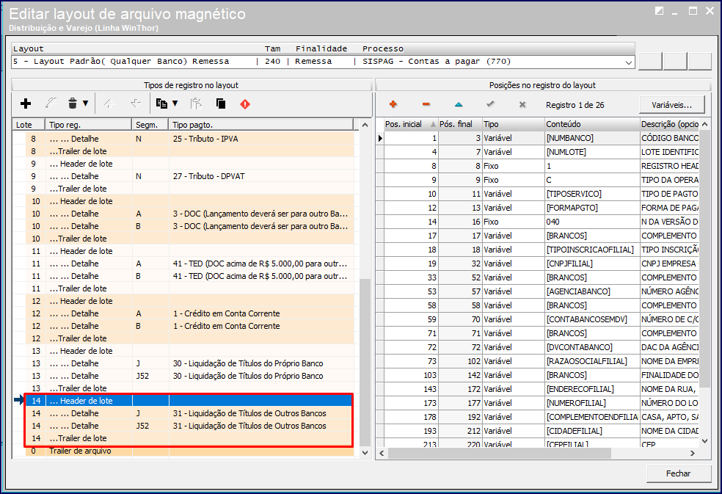Viewport: 722px width, 494px height.
Task: Click the maximize window button
Action: [x=693, y=10]
